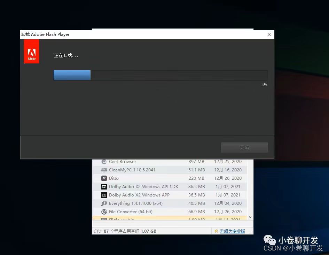
Task: Click the 66.9 MB size of File Converter
Action: click(196, 212)
